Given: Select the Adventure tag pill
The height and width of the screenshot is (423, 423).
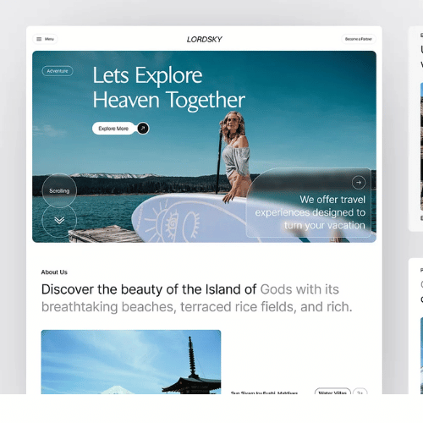Looking at the screenshot, I should pos(58,71).
